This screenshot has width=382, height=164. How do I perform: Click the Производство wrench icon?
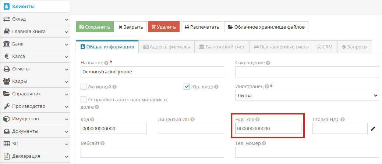6,106
